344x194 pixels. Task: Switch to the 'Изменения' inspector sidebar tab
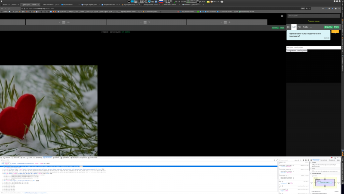click(332, 160)
